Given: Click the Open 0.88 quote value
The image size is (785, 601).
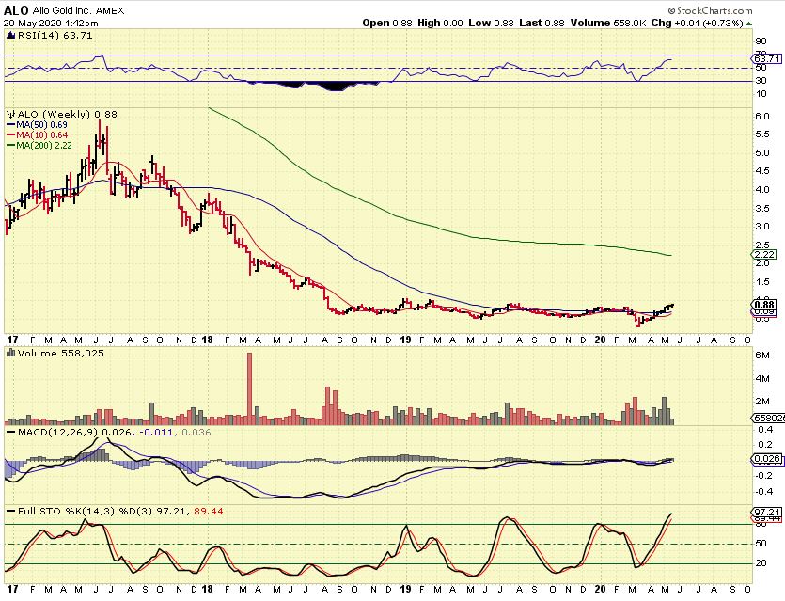Looking at the screenshot, I should (x=387, y=23).
